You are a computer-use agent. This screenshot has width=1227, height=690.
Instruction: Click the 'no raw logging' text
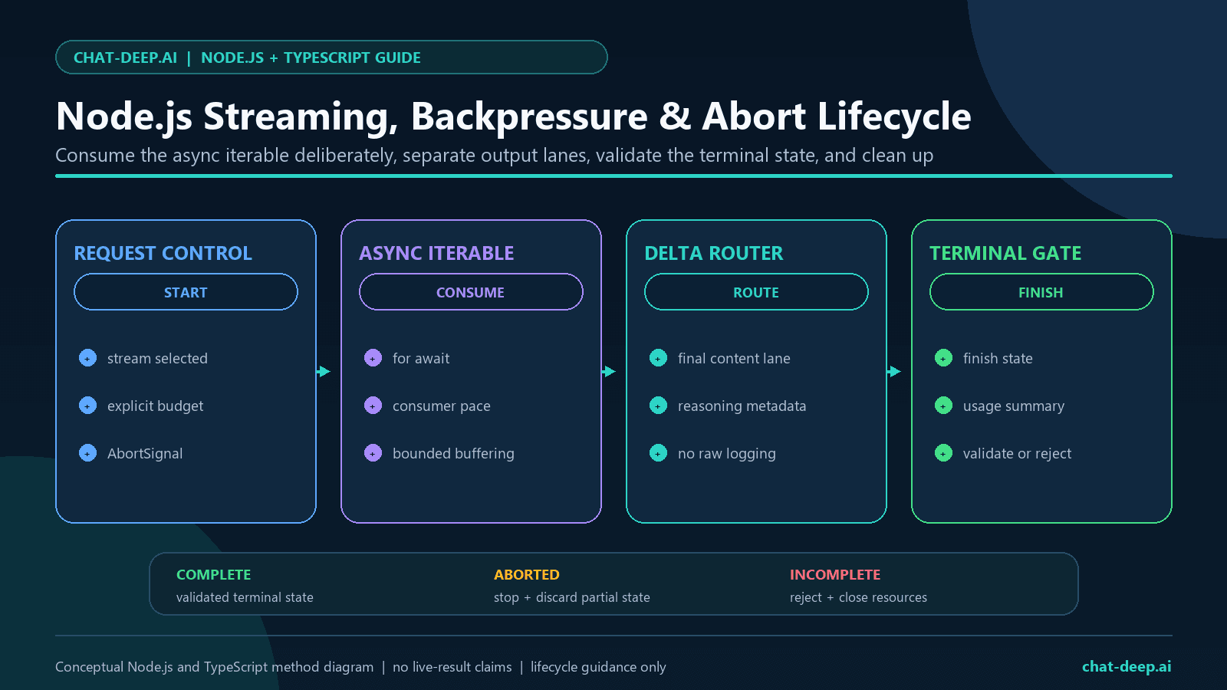727,453
